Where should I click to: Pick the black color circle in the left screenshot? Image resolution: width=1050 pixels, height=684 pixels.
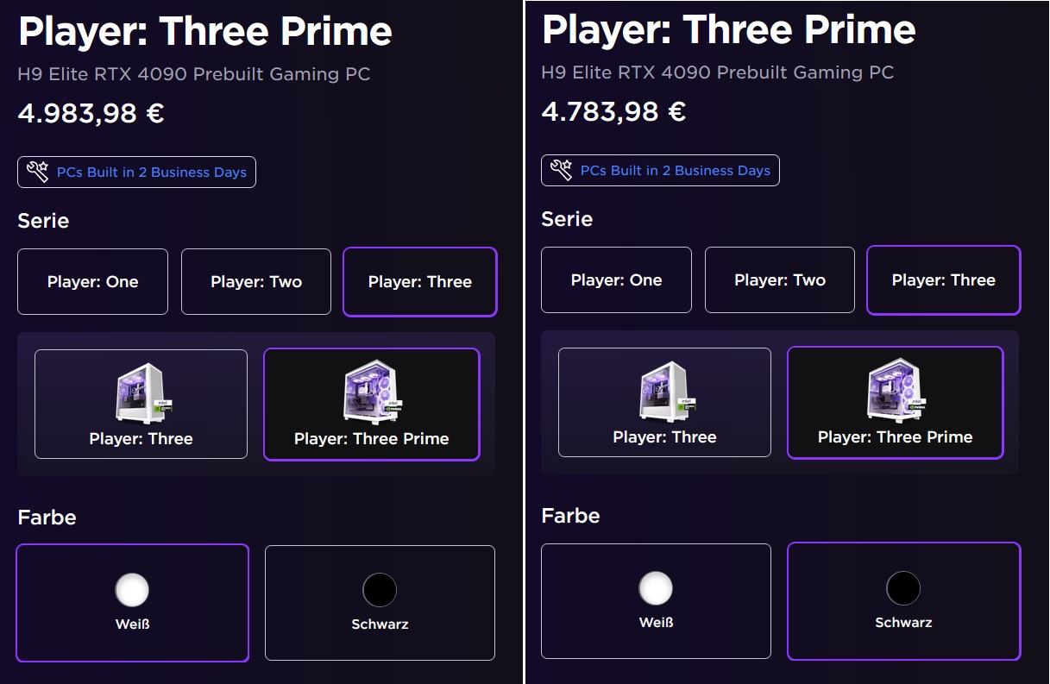380,591
